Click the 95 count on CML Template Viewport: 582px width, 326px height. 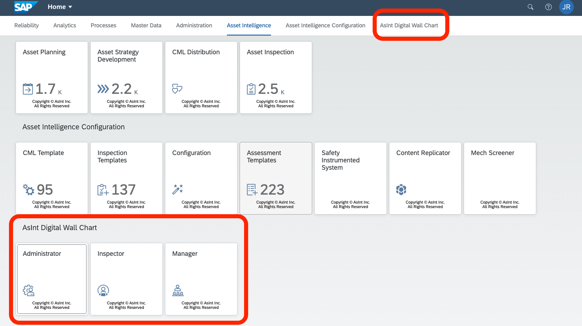pyautogui.click(x=45, y=190)
